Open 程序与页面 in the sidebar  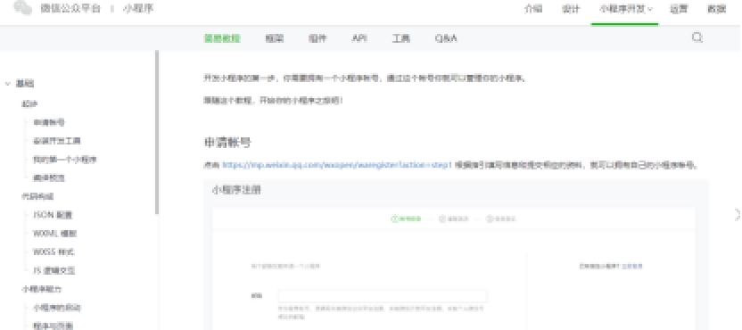click(x=53, y=326)
